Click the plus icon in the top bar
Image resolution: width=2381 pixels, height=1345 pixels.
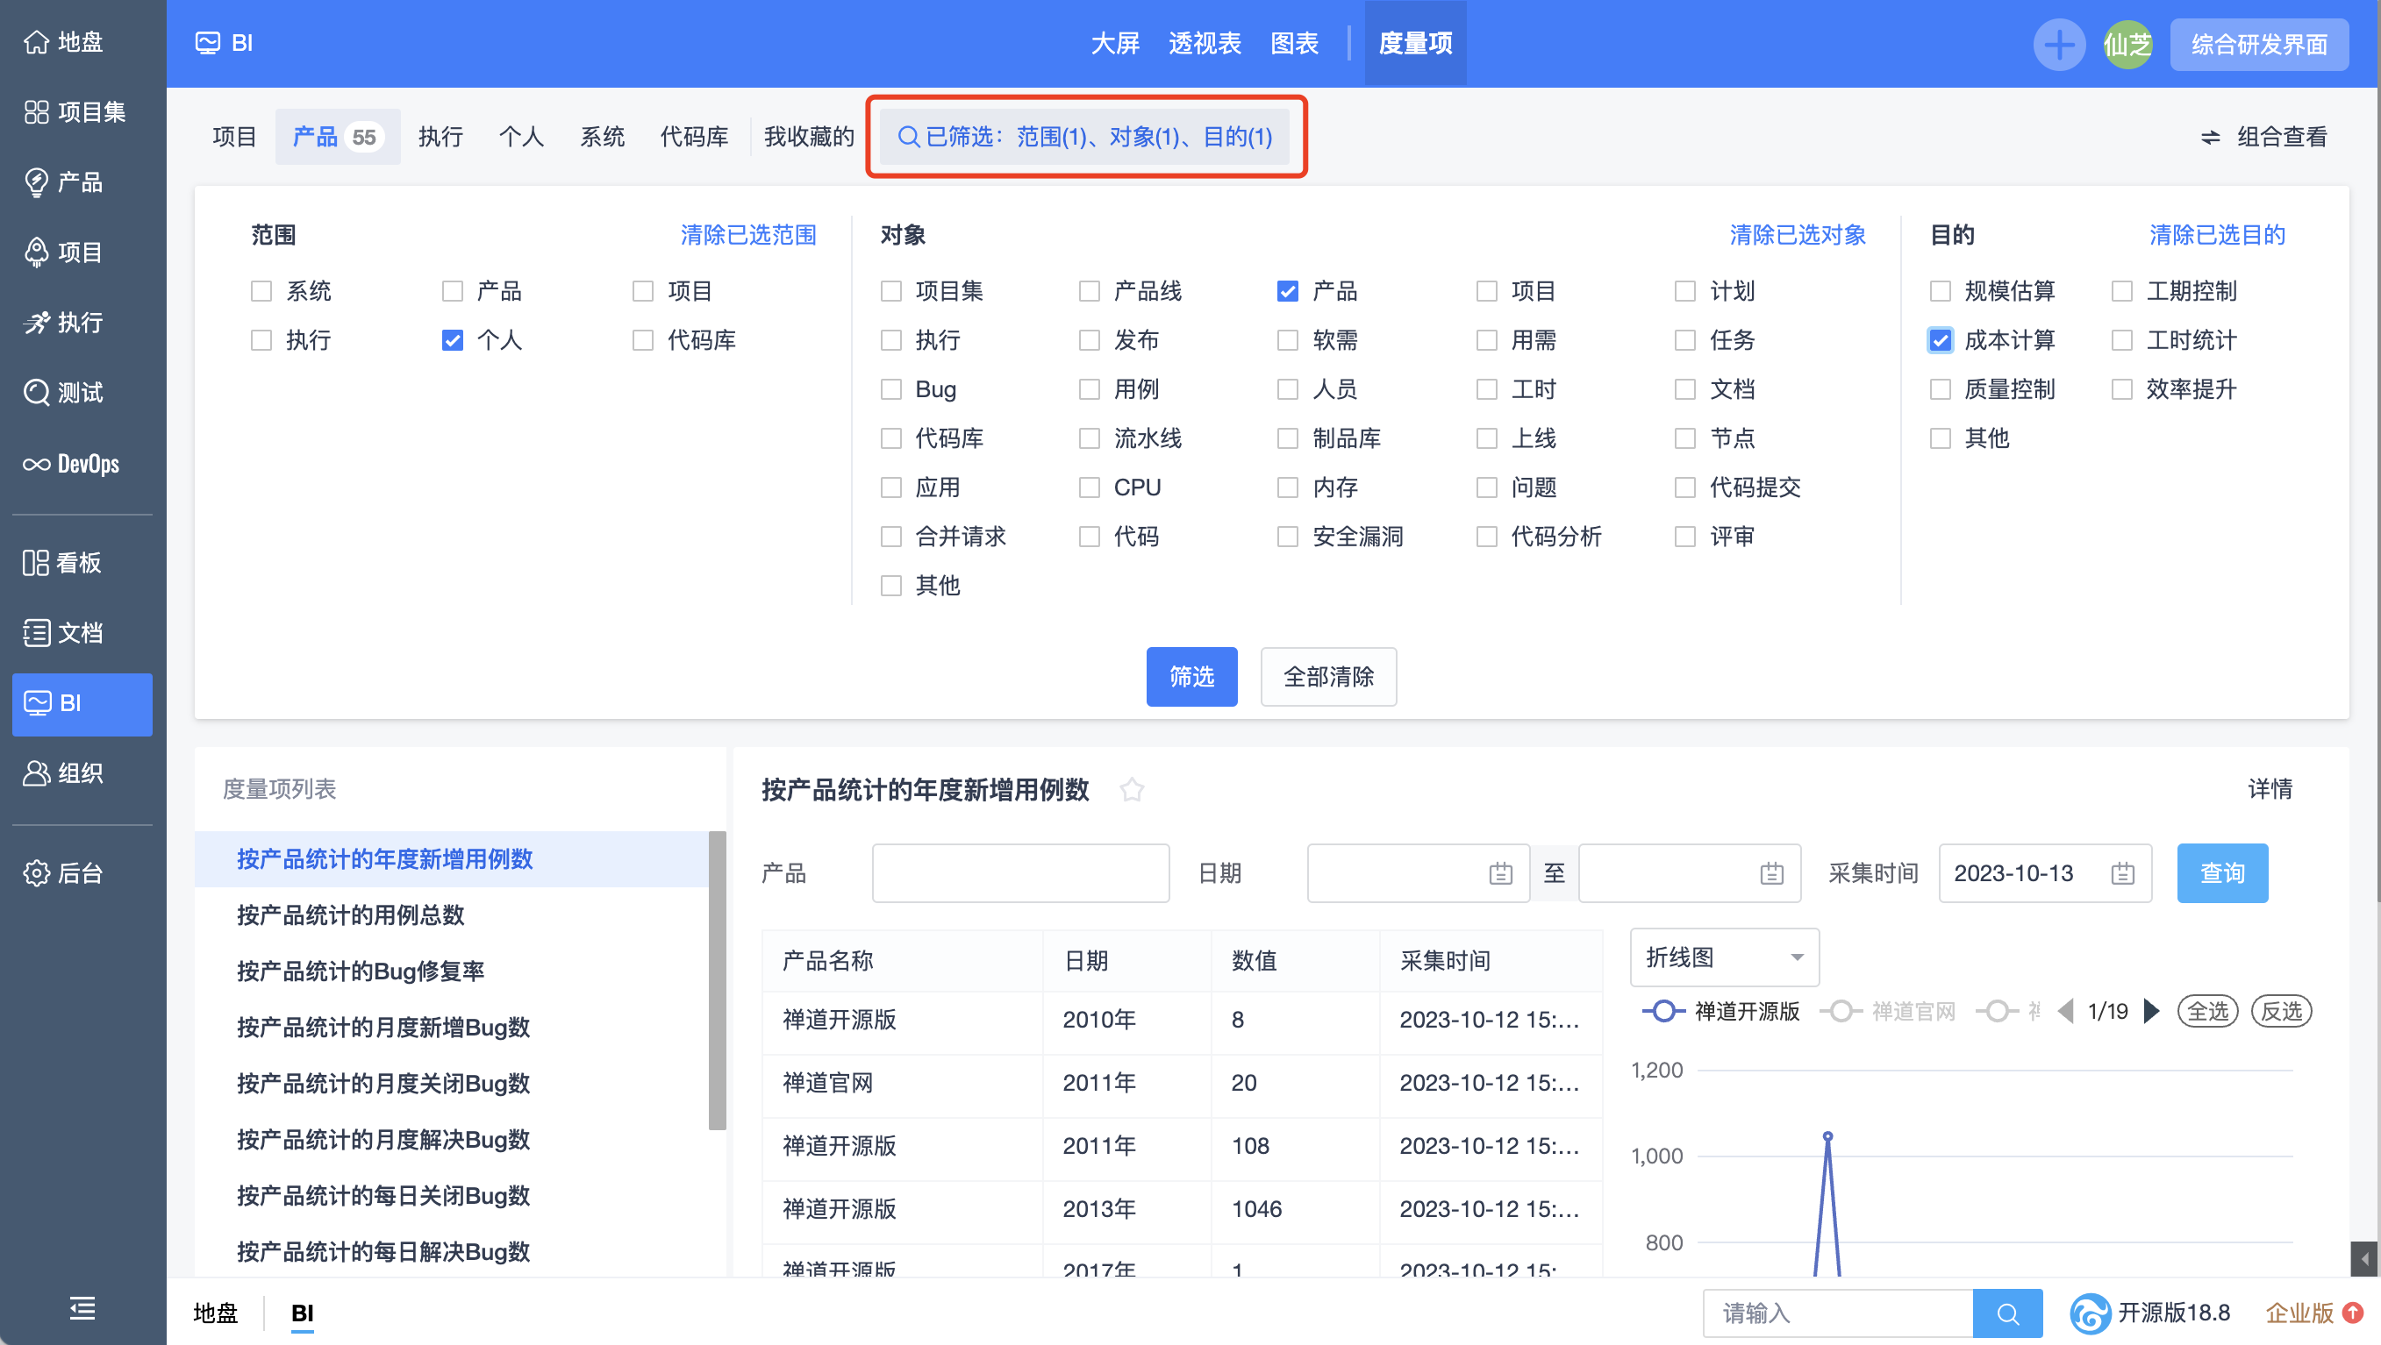[x=2058, y=44]
